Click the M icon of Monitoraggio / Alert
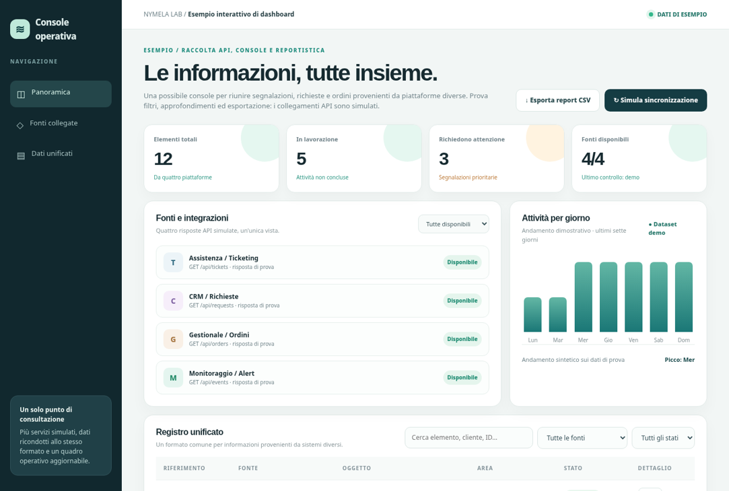Viewport: 729px width, 491px height. point(173,377)
